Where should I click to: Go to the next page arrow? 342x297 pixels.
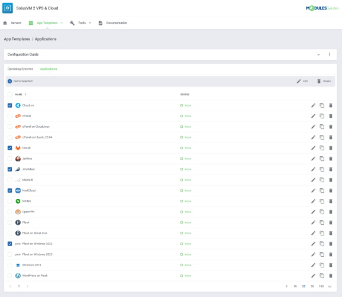click(27, 286)
